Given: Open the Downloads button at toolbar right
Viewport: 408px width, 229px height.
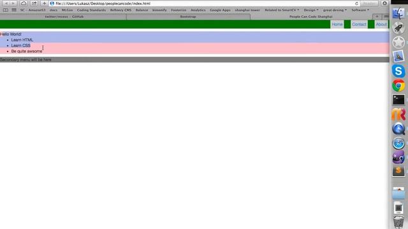Looking at the screenshot, I should (x=384, y=3).
